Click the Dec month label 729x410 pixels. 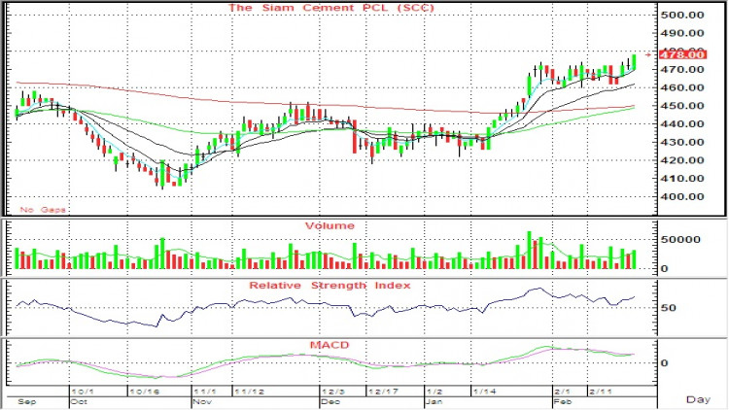click(x=330, y=401)
